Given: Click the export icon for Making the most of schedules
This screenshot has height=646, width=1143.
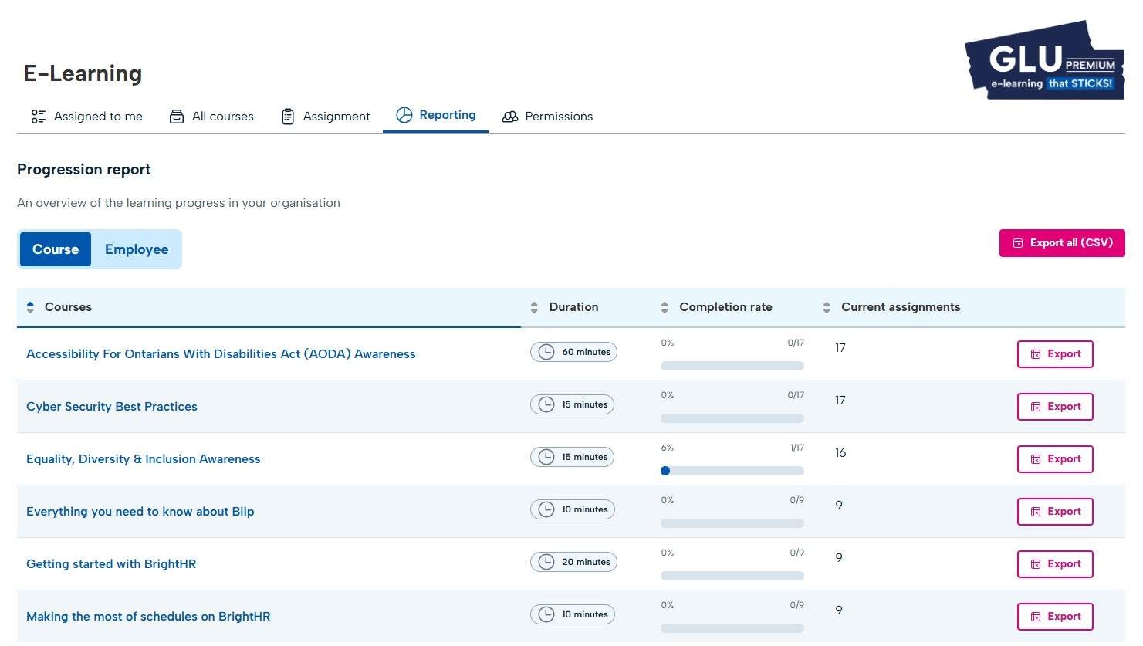Looking at the screenshot, I should [x=1036, y=617].
